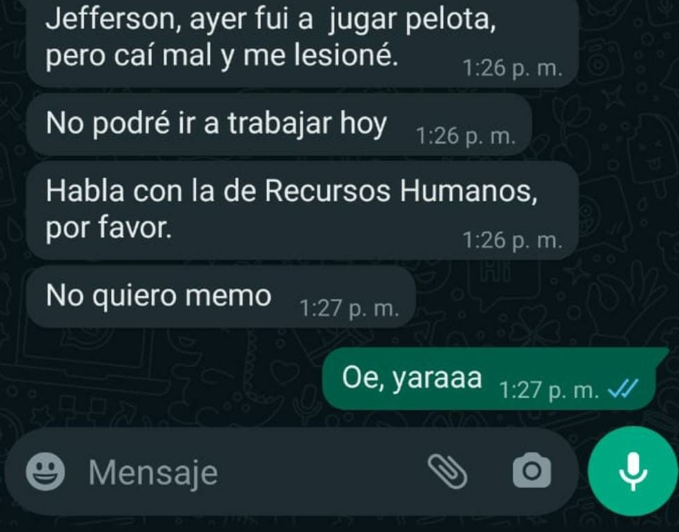Open the emoji picker smiley icon
The width and height of the screenshot is (679, 532).
[46, 471]
